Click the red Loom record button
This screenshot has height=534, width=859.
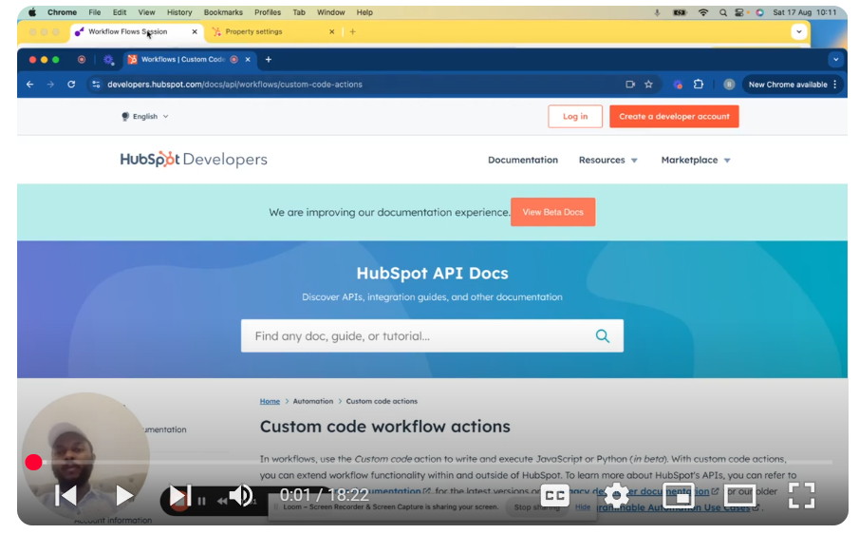pos(178,503)
